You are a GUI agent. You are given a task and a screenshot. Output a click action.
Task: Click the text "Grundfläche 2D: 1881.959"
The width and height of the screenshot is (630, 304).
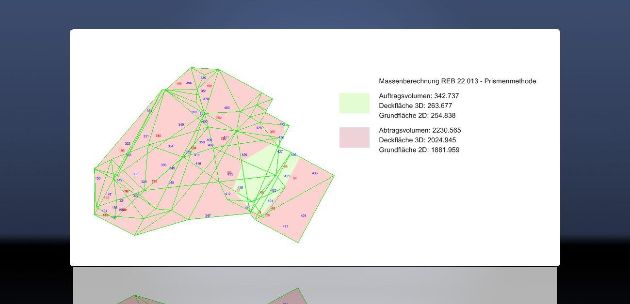(419, 150)
